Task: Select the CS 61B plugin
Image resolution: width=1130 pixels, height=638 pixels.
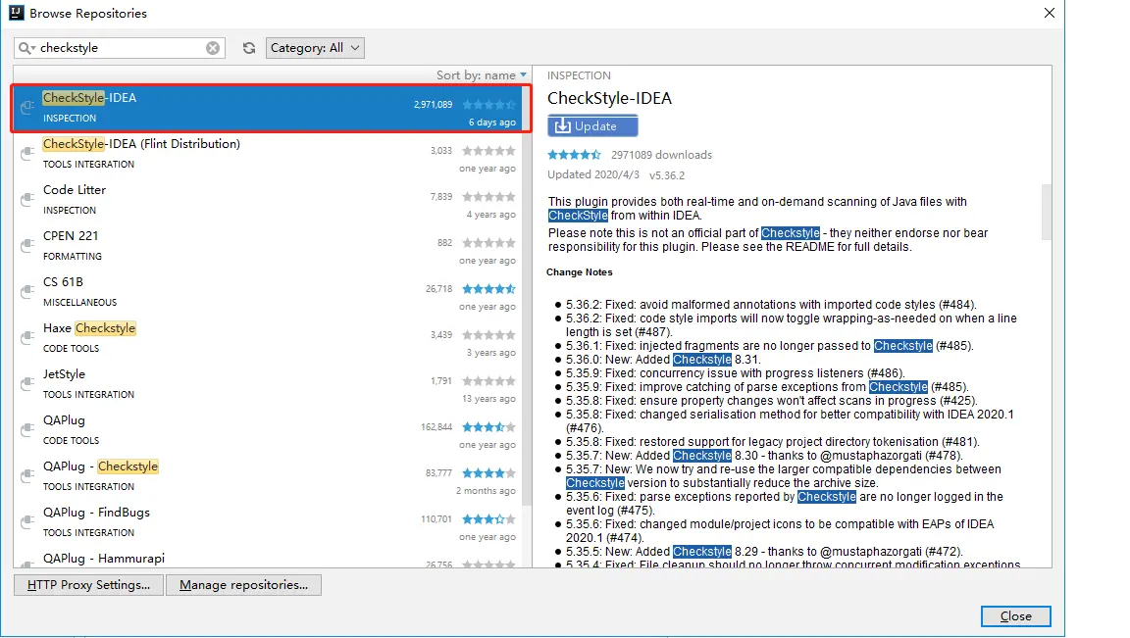Action: (267, 292)
